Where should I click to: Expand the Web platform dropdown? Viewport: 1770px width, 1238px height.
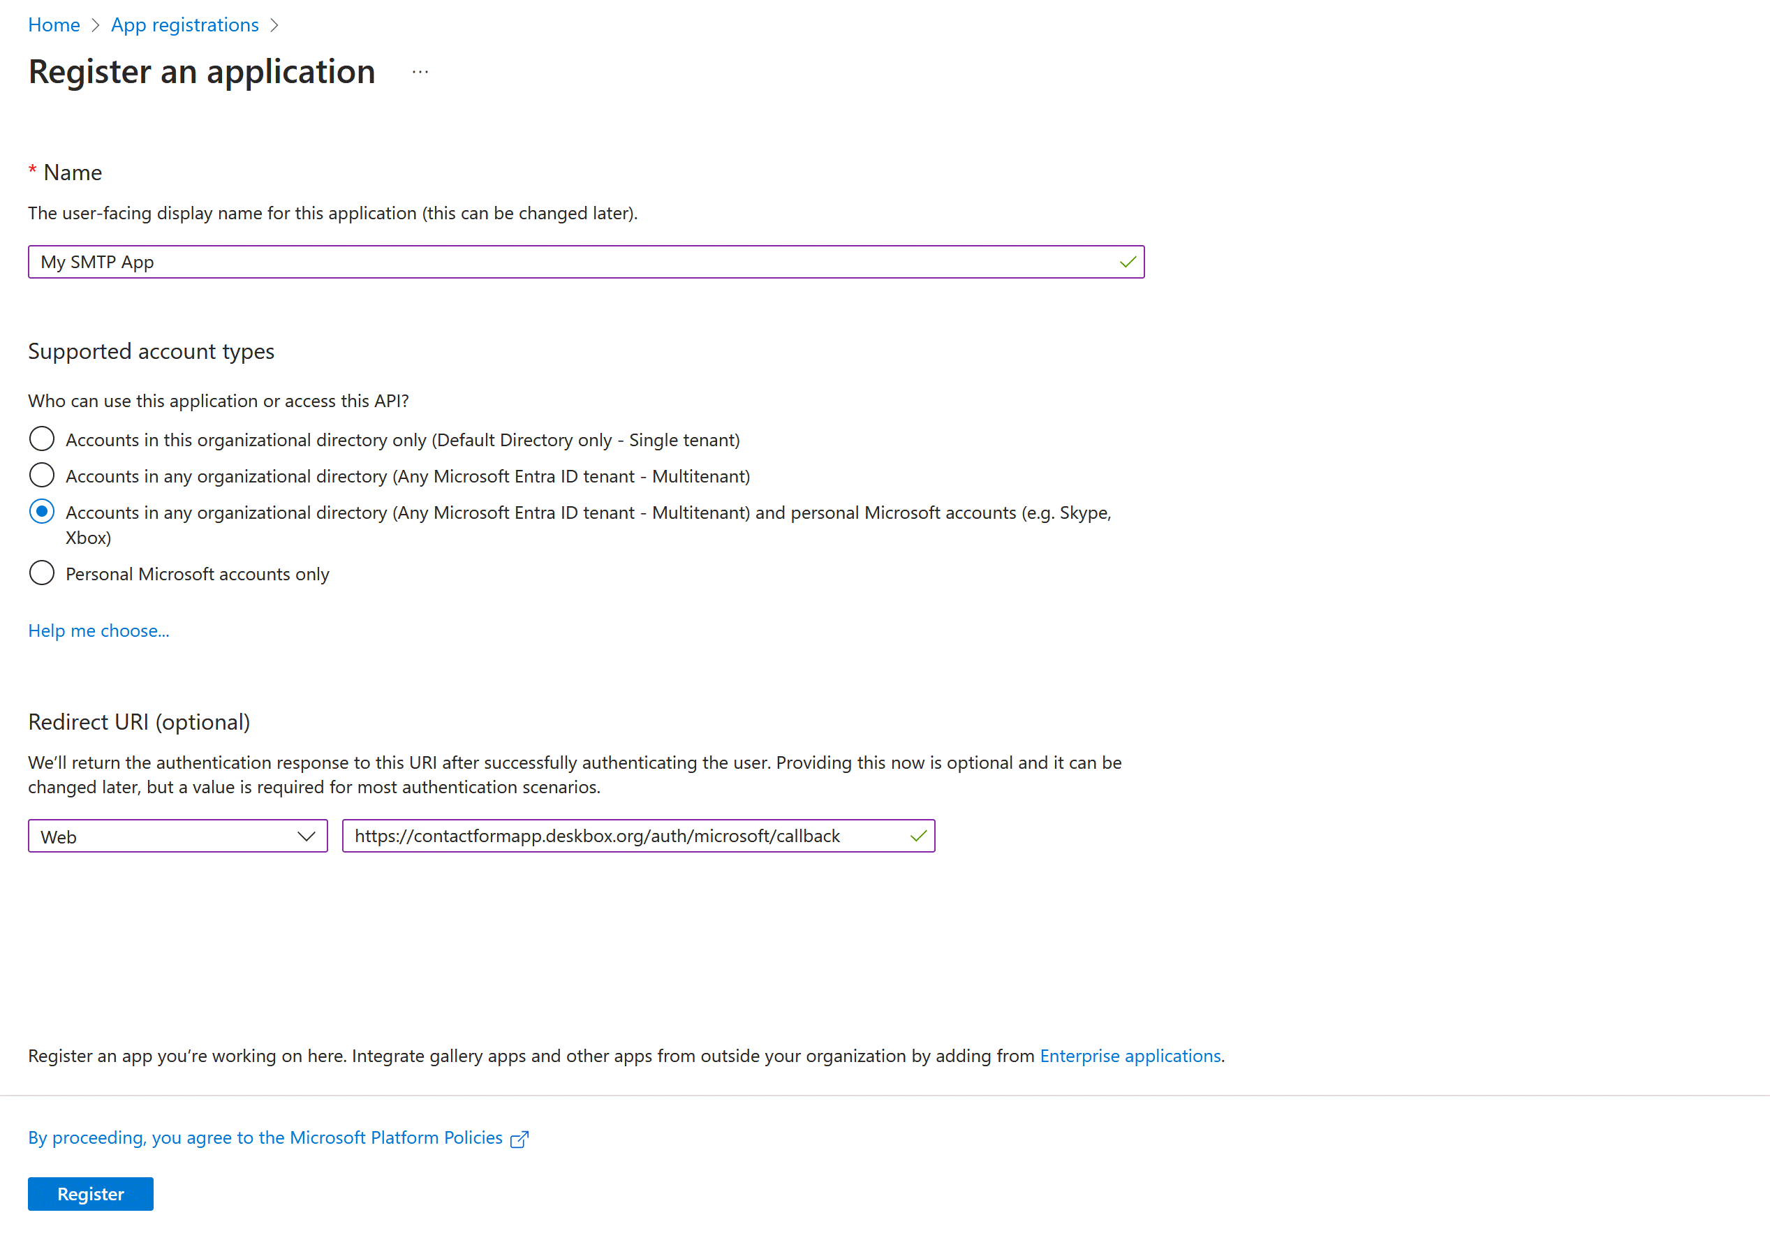pyautogui.click(x=178, y=837)
